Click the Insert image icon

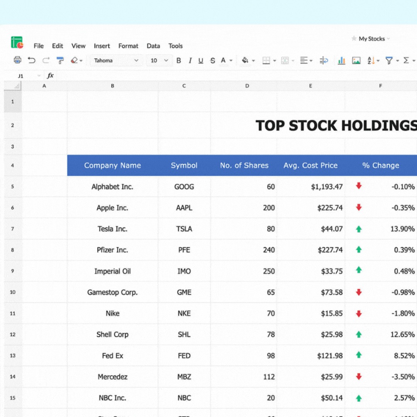coord(356,61)
